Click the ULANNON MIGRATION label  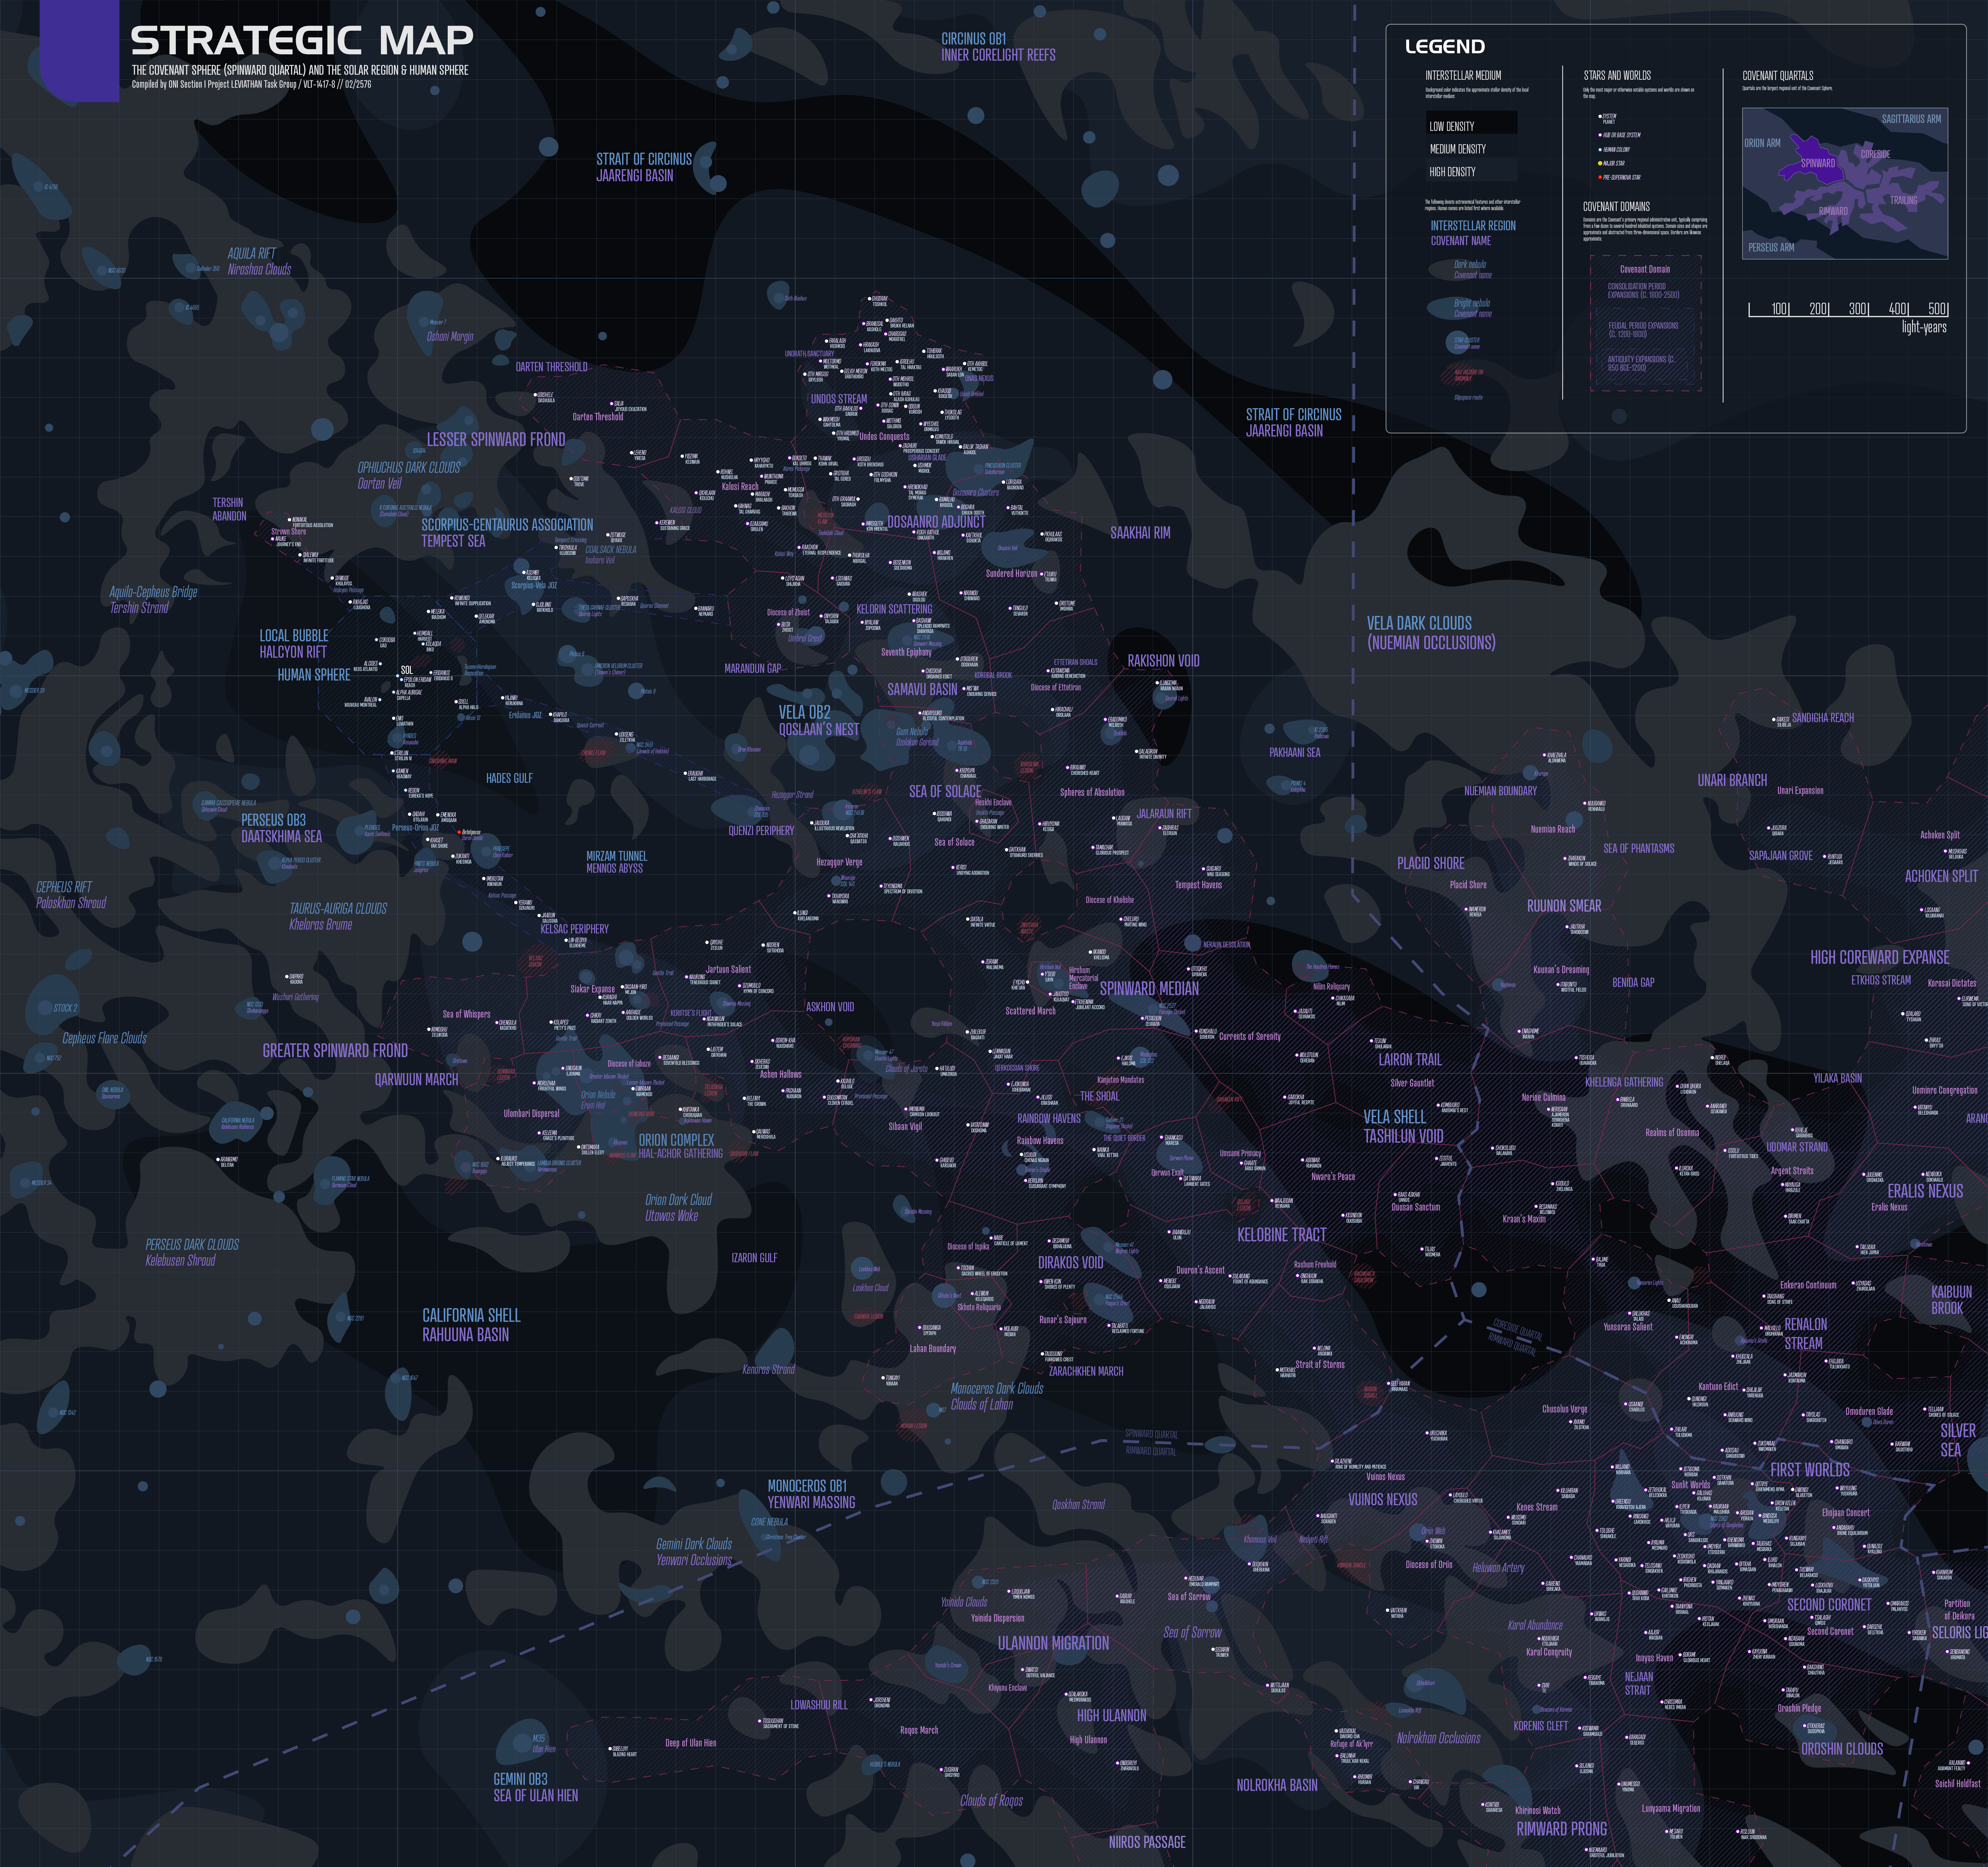point(1053,1643)
